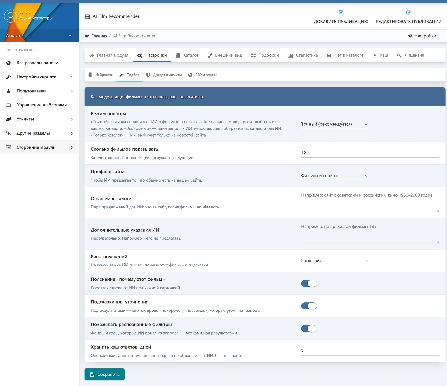Click the Сколько фильмов показывать number field
This screenshot has height=386, width=447.
click(x=370, y=153)
